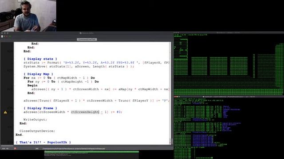
Task: Click the 'strStats := Format(' line
Action: (x=96, y=63)
